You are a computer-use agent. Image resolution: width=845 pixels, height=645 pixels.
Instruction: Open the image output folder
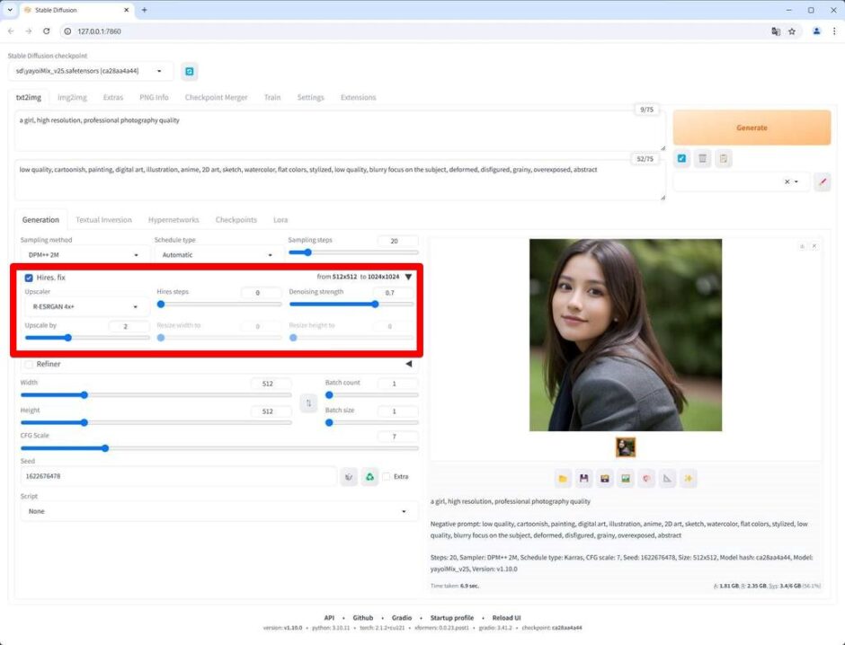click(x=561, y=478)
